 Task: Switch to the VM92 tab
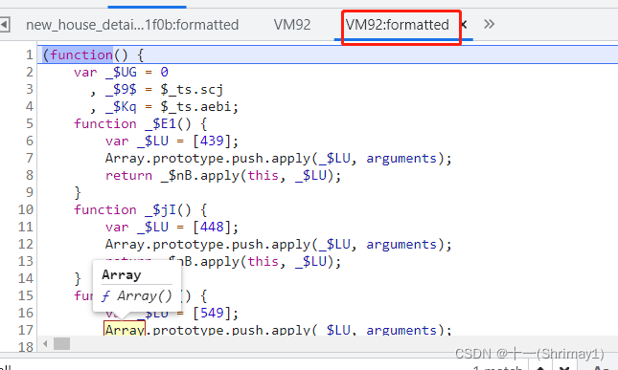(x=292, y=25)
